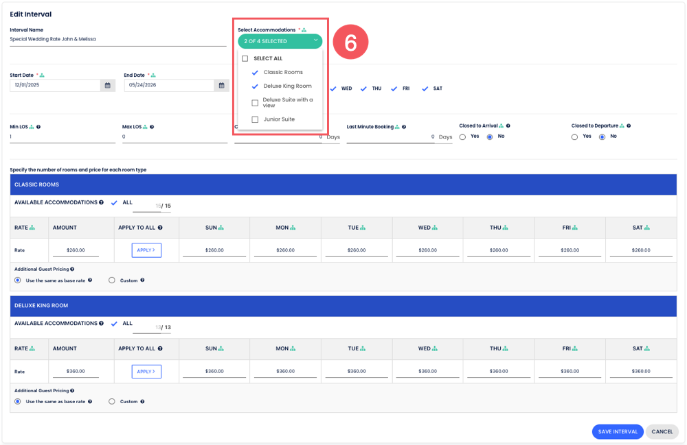Select Yes for Closed to Arrival
This screenshot has width=687, height=445.
point(462,137)
